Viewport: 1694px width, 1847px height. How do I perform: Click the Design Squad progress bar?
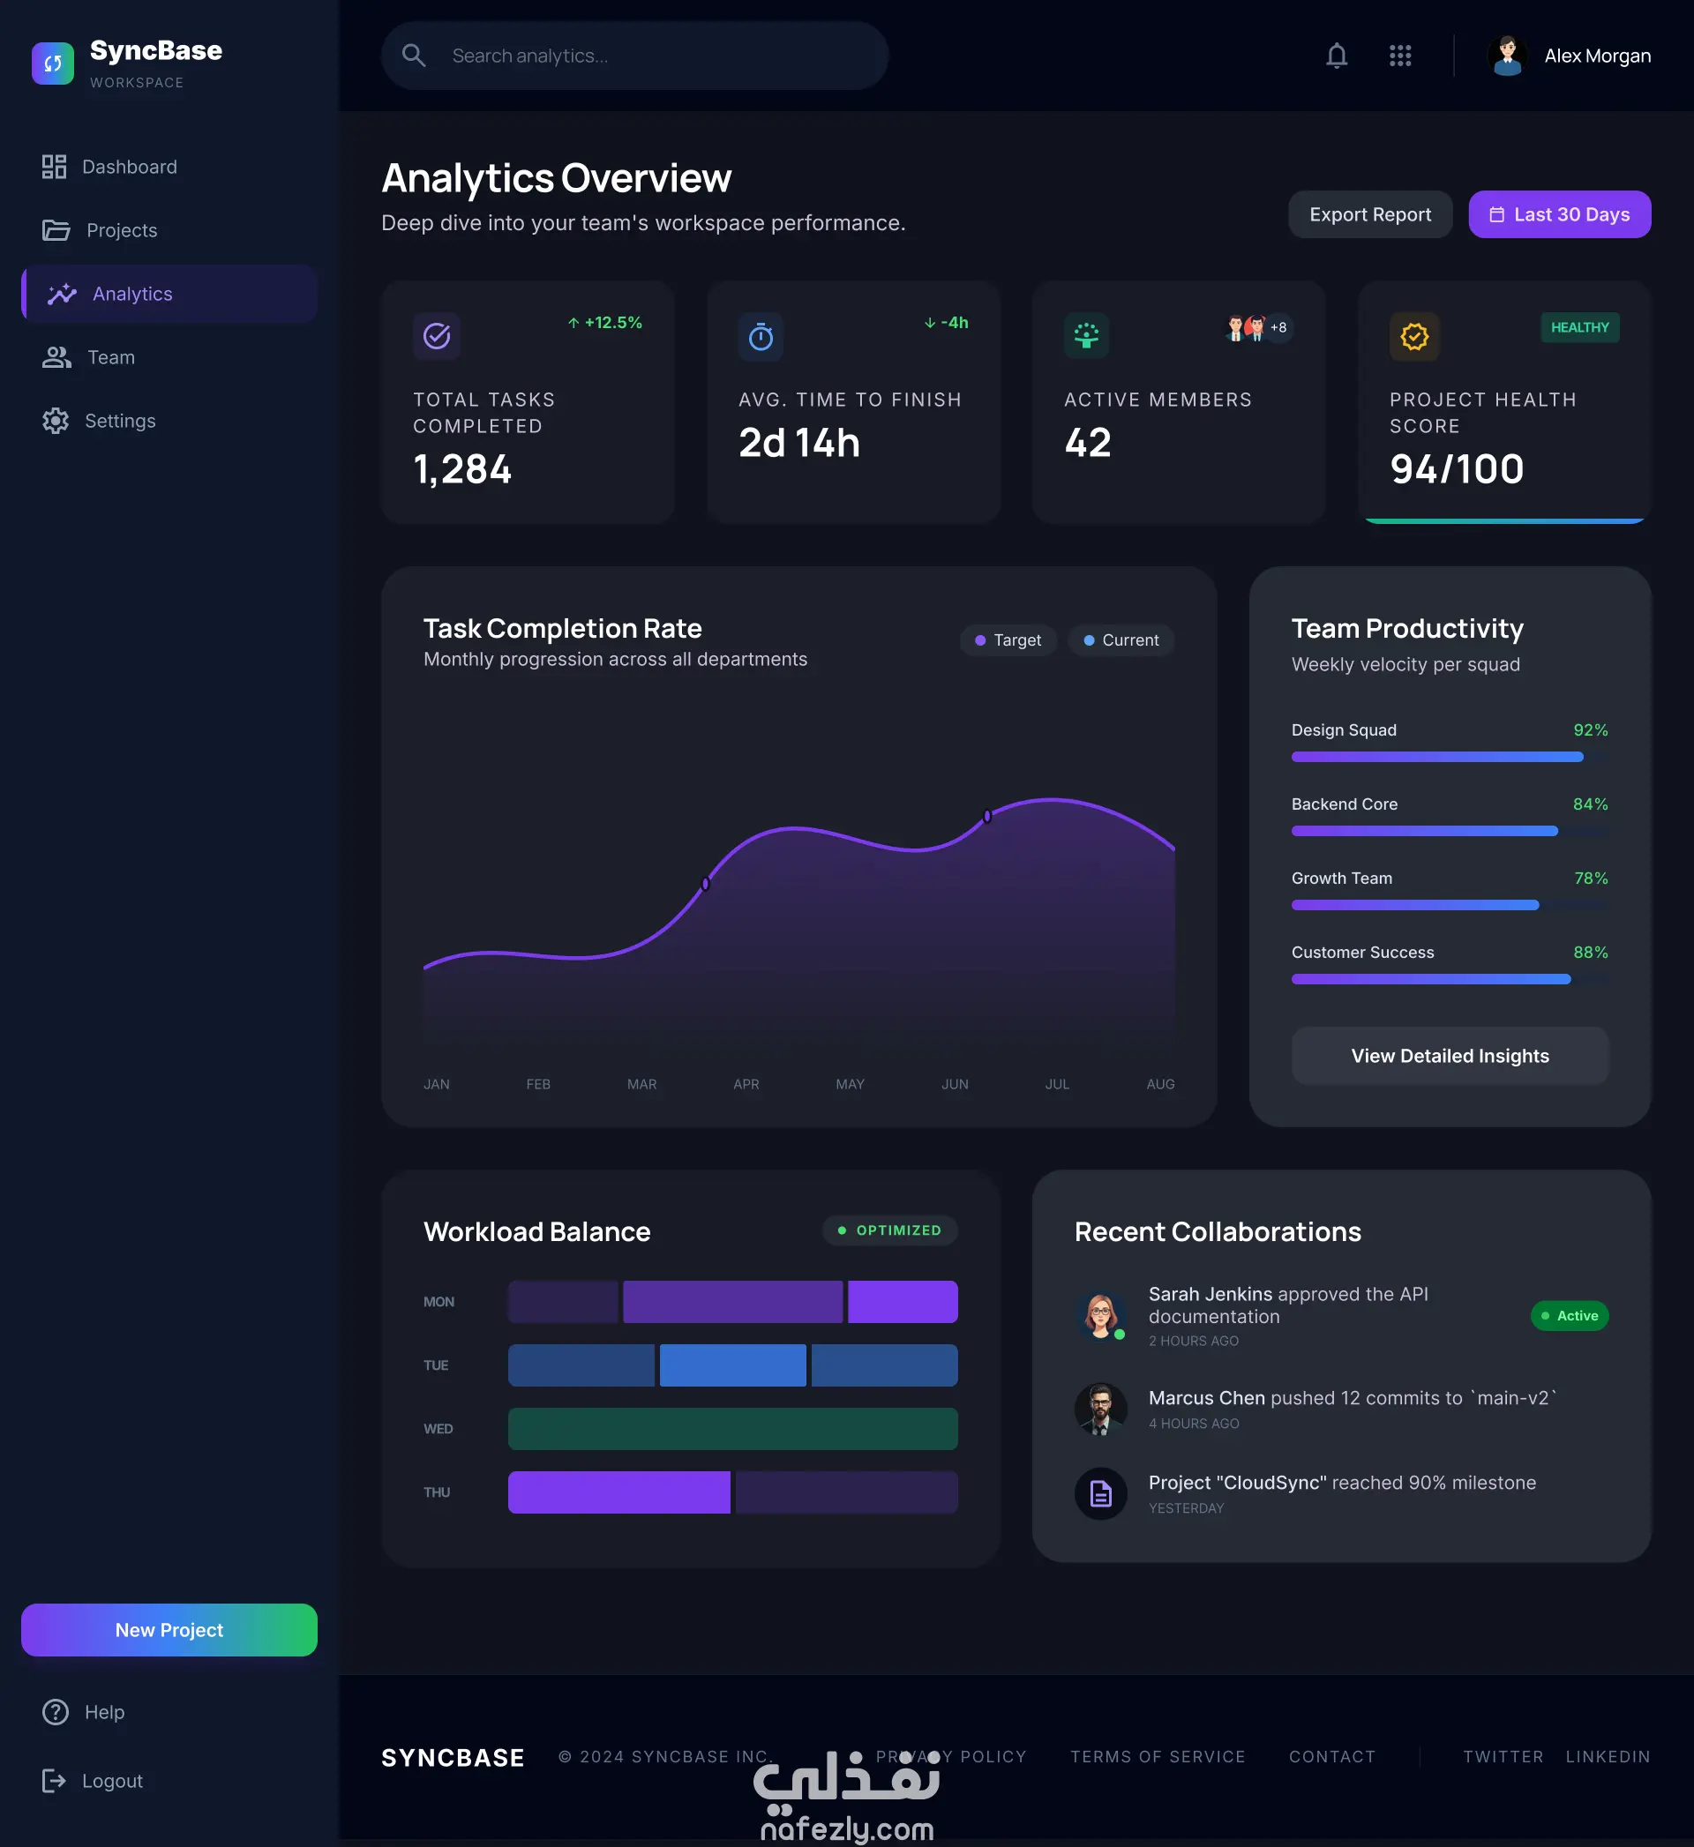pos(1450,757)
